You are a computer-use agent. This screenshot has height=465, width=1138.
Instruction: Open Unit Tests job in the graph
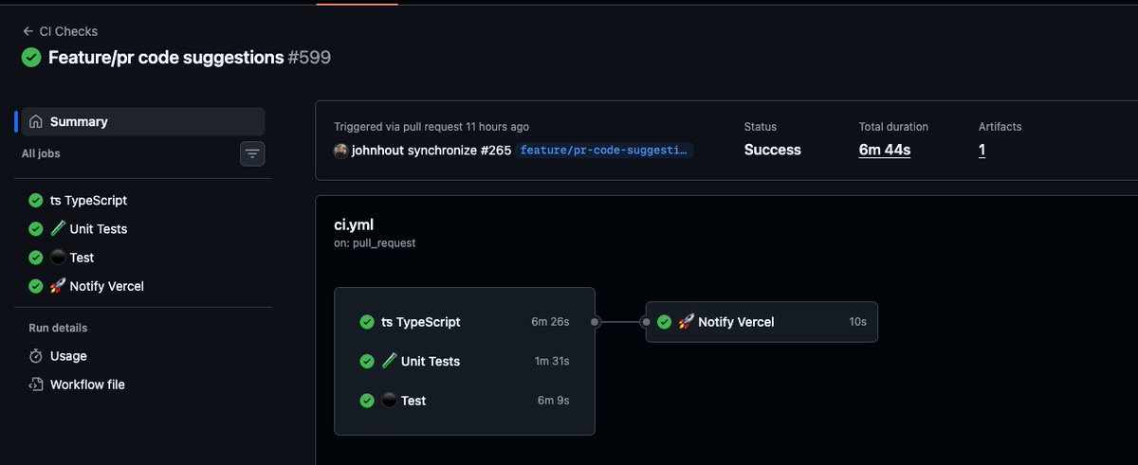point(465,361)
